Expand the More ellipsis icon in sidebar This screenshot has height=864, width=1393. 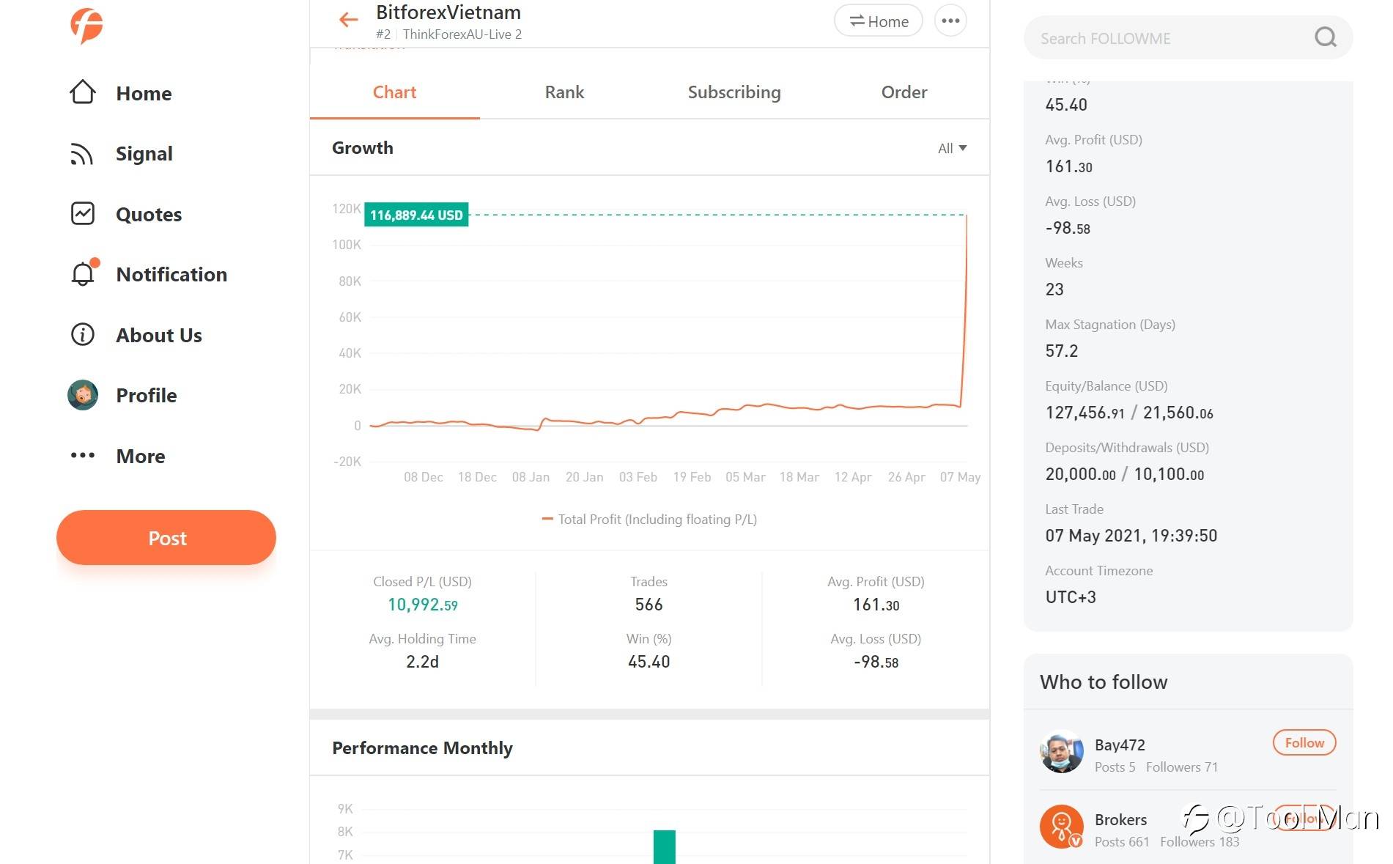(83, 455)
